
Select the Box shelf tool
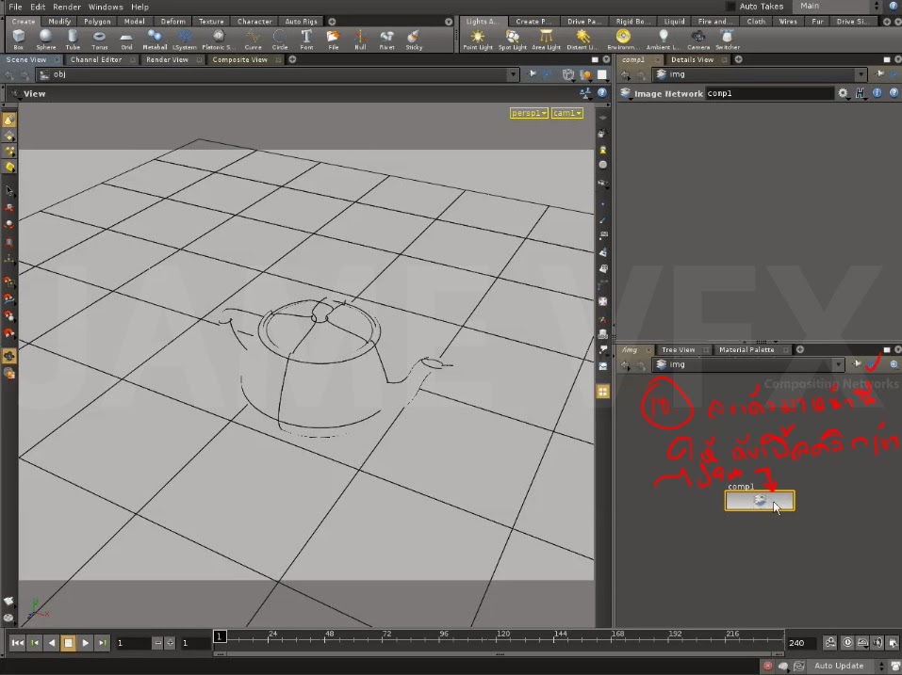(19, 40)
